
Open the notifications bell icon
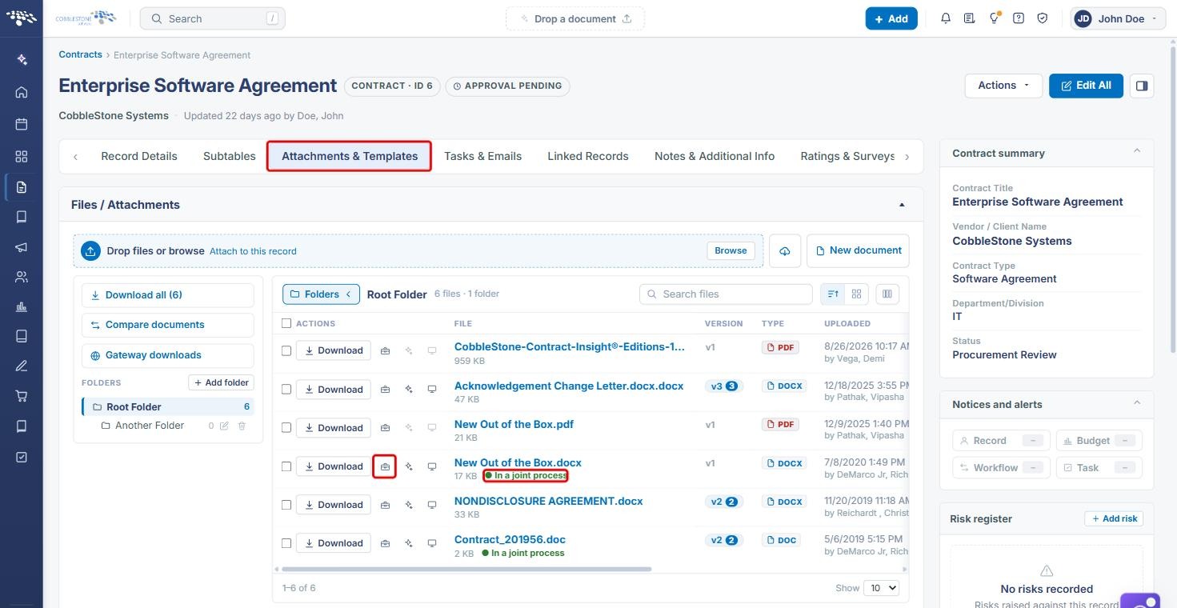pos(946,18)
